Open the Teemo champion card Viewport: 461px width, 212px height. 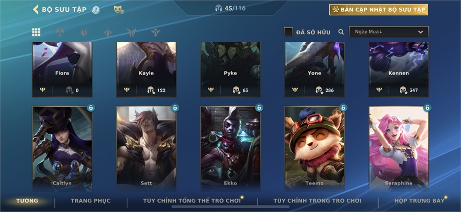[315, 149]
